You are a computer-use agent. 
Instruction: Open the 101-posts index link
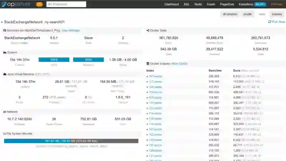(156, 76)
